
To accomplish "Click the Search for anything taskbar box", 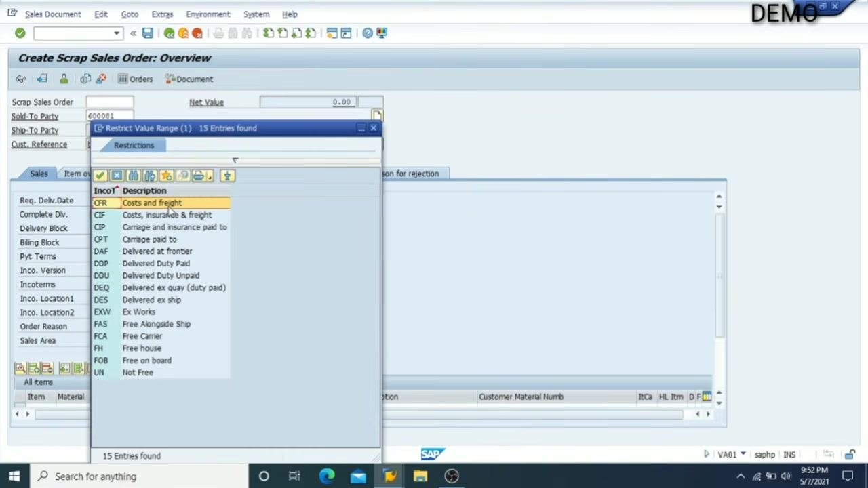I will click(x=139, y=476).
